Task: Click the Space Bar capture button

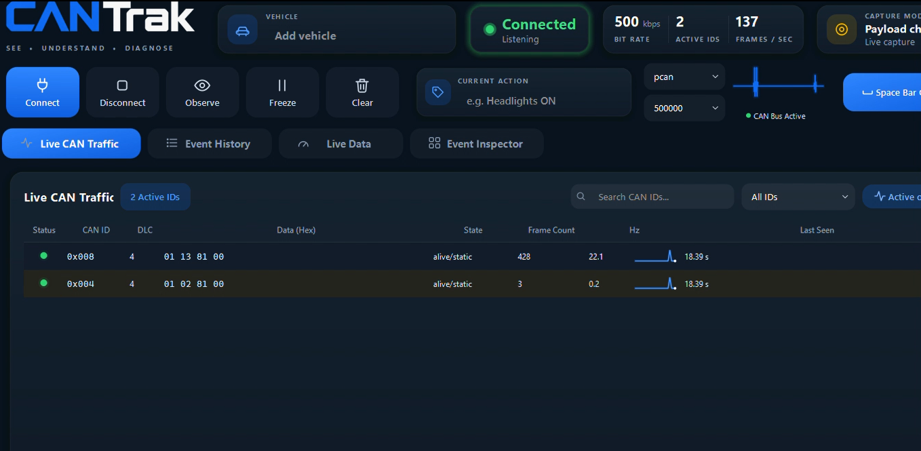Action: click(882, 92)
